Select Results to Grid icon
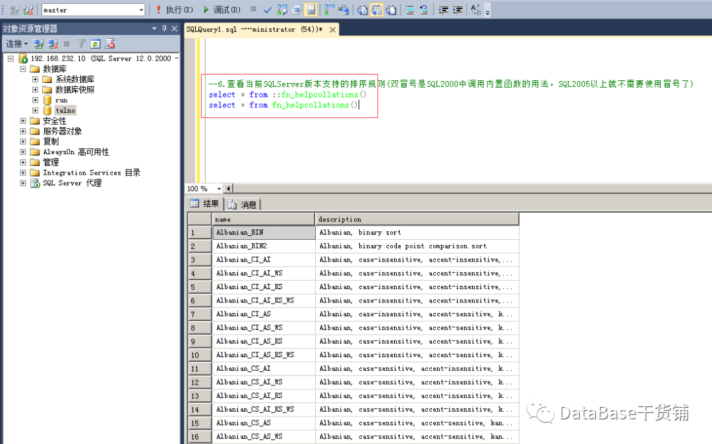The width and height of the screenshot is (712, 444). (x=376, y=9)
